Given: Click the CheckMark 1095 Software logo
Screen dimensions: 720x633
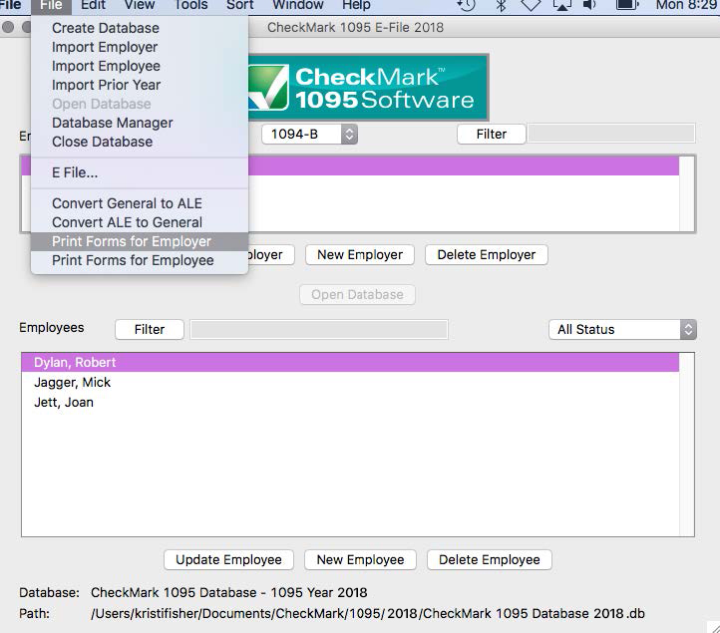Looking at the screenshot, I should [368, 88].
